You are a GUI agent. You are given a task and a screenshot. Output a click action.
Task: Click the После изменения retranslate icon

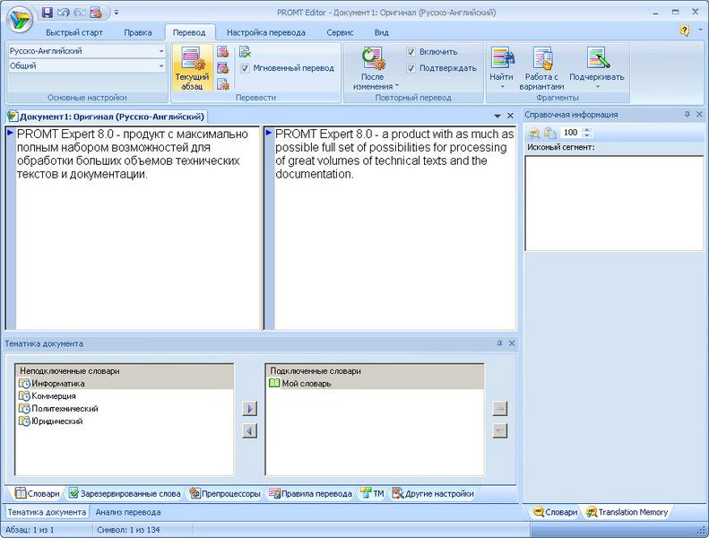coord(372,59)
